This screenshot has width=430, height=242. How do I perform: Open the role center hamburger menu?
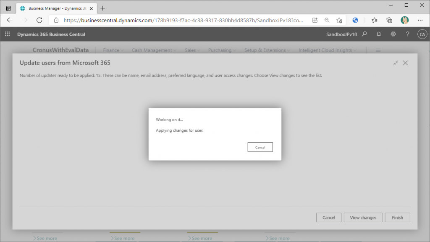pyautogui.click(x=378, y=50)
